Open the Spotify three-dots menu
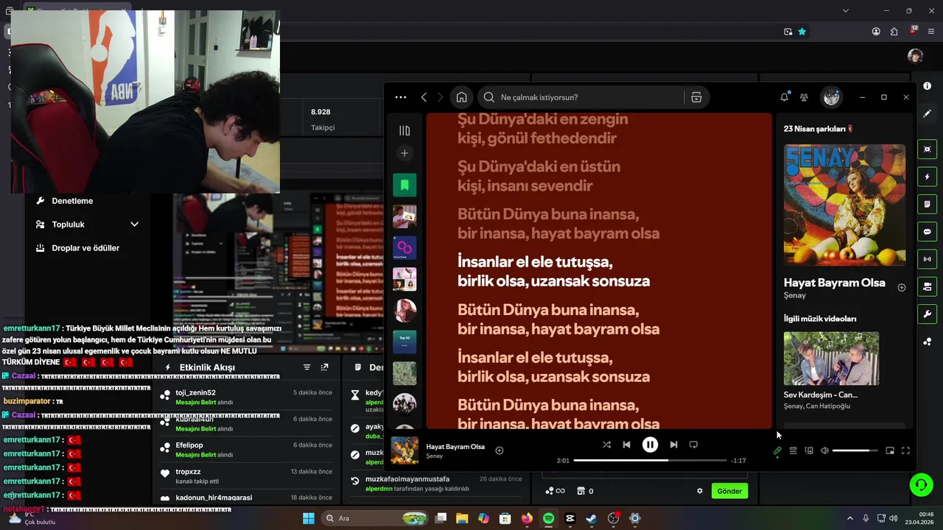 coord(400,97)
